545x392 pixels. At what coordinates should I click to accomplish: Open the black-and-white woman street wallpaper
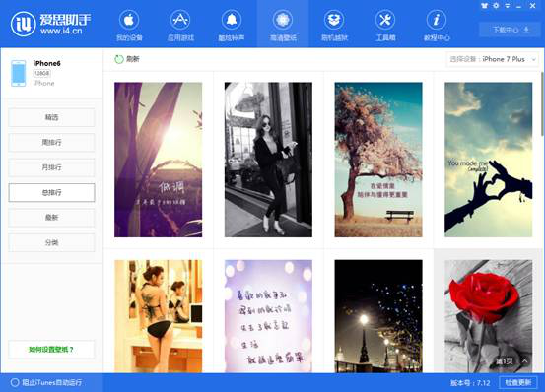(268, 160)
